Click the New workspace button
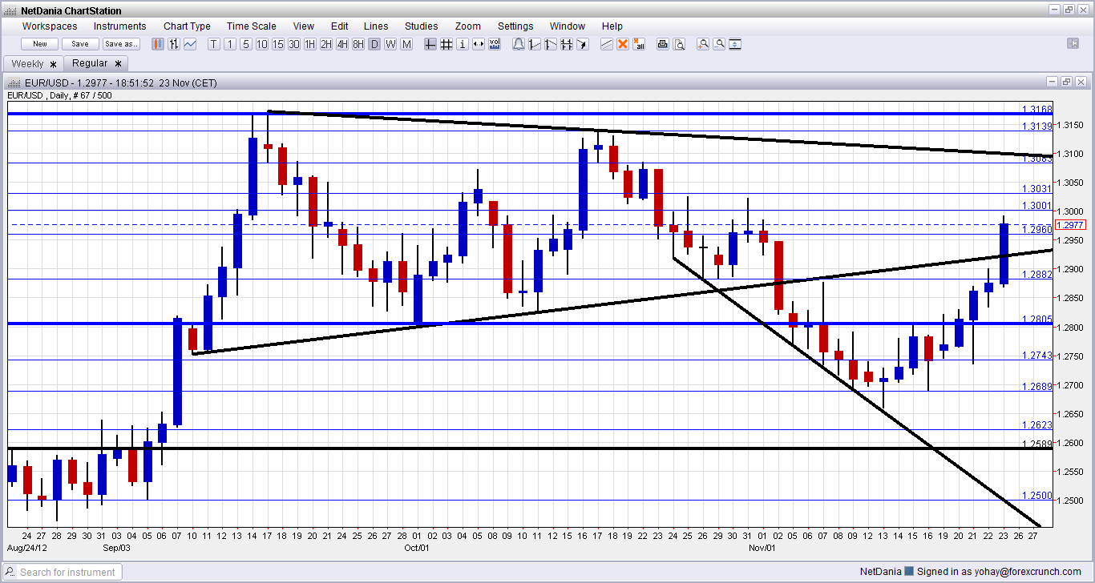This screenshot has width=1095, height=583. (x=40, y=44)
